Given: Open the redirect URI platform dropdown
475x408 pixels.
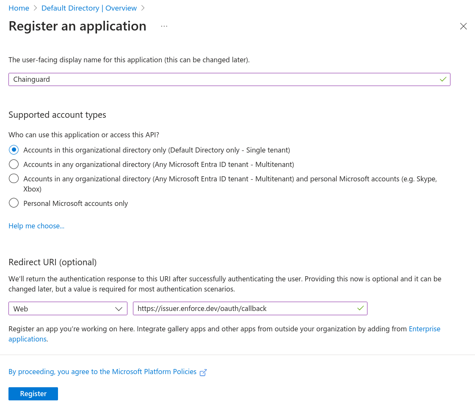Looking at the screenshot, I should pos(68,308).
